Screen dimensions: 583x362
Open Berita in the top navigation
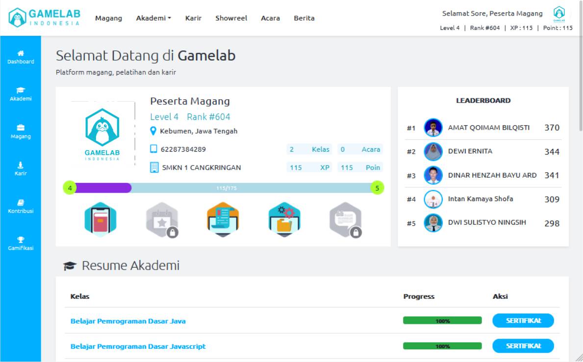[x=304, y=18]
